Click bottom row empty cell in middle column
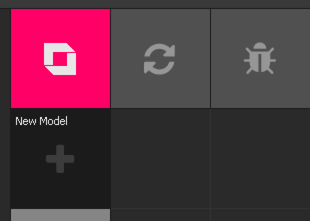The image size is (310, 221). tap(160, 215)
